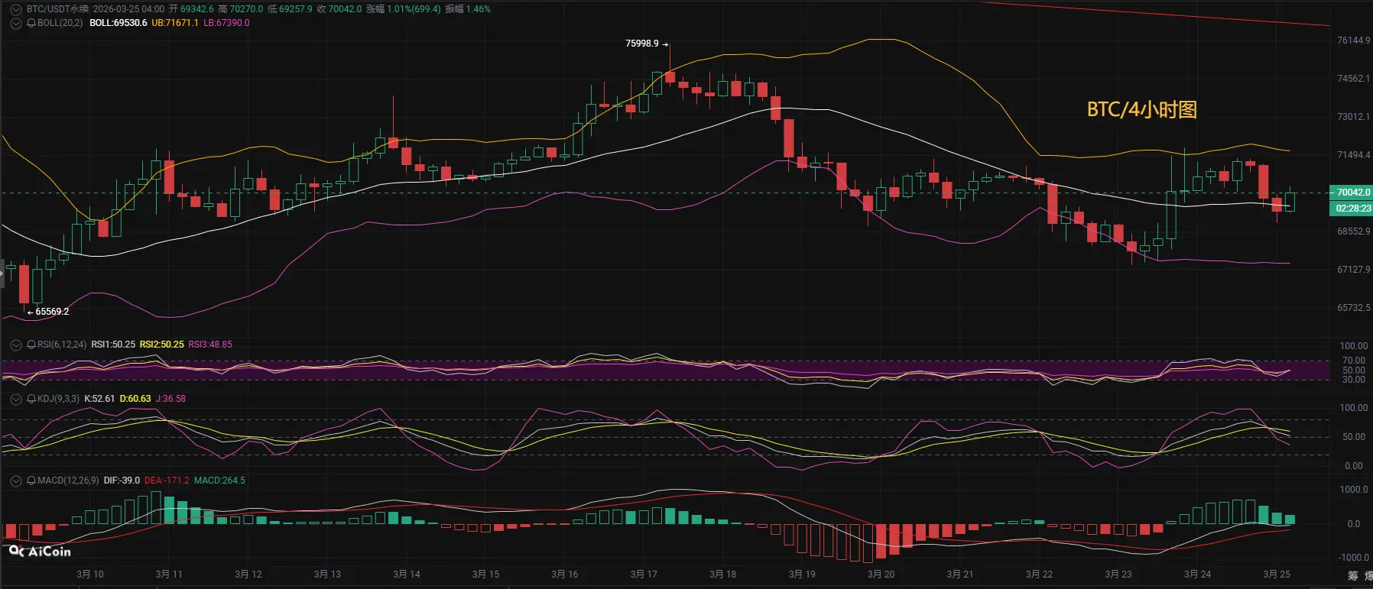Click the high price 70270.0 in header
This screenshot has height=589, width=1373.
point(246,9)
